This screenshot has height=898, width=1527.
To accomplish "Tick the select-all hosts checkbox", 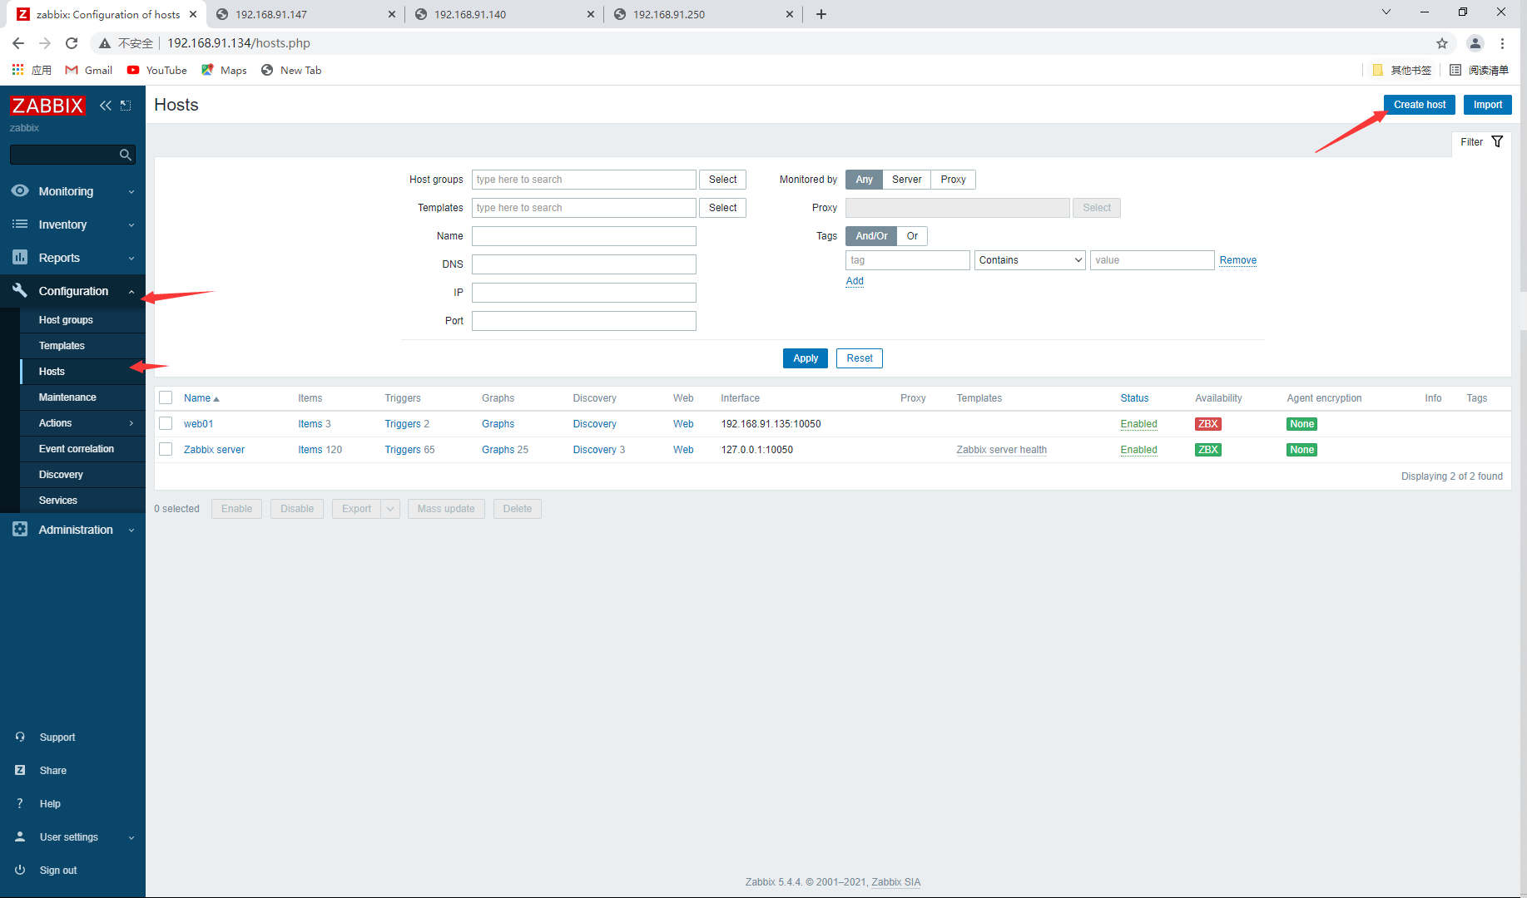I will tap(166, 397).
